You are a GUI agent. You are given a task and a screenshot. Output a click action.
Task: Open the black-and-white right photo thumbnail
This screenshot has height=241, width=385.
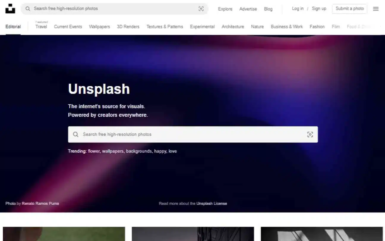tap(322, 234)
